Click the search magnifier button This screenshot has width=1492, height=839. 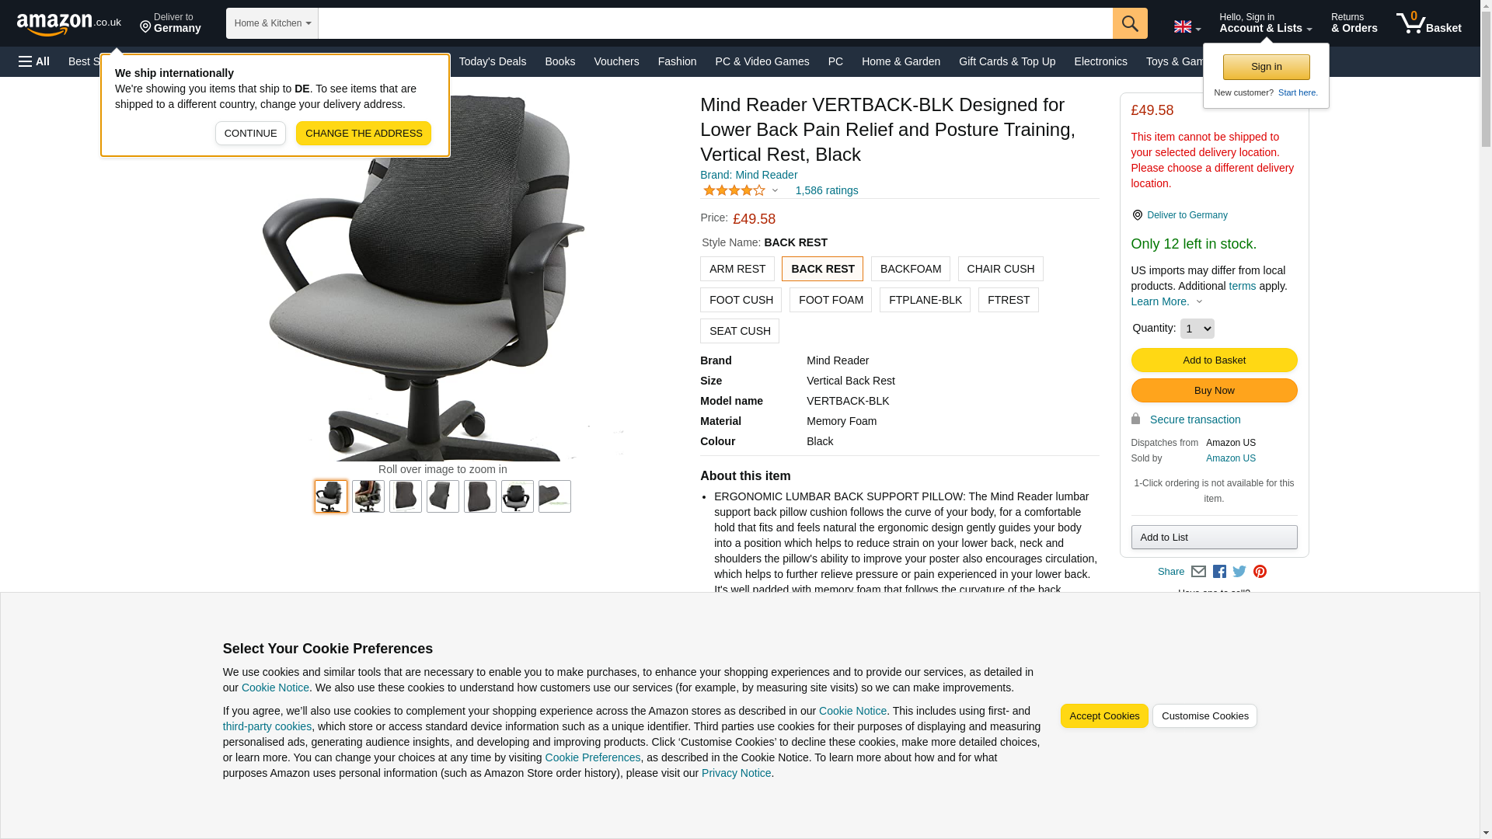coord(1129,23)
